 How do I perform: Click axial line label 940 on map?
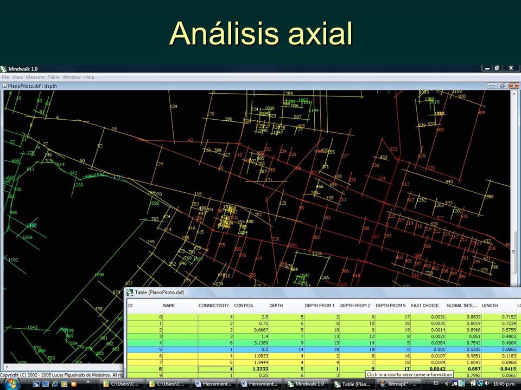[x=449, y=181]
